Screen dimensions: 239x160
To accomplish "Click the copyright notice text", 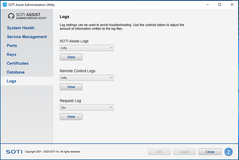I will (x=53, y=152).
